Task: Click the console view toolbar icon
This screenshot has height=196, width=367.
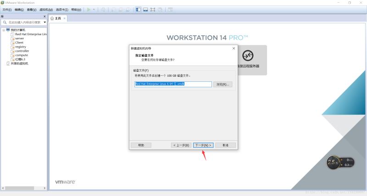Action: [x=170, y=10]
